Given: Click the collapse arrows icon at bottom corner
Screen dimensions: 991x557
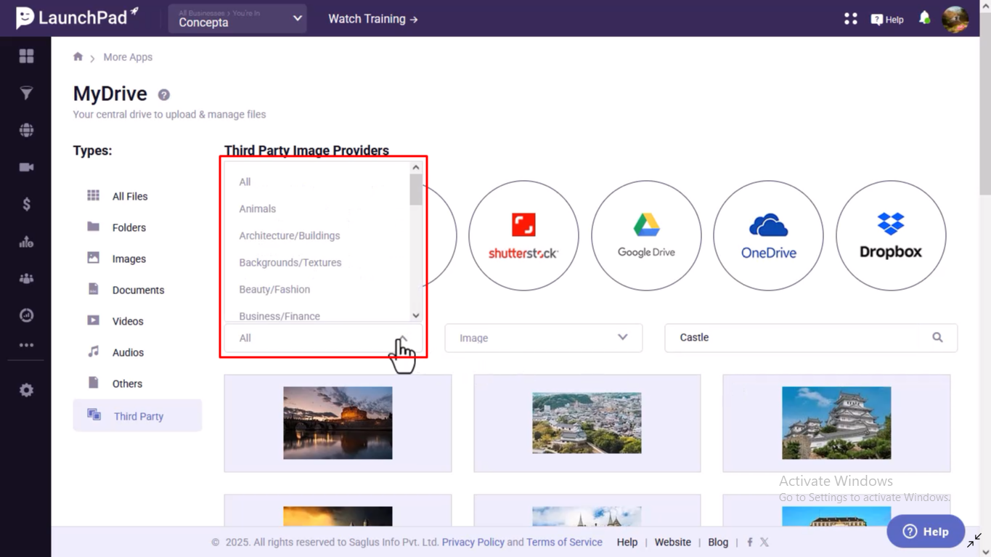Looking at the screenshot, I should tap(974, 540).
